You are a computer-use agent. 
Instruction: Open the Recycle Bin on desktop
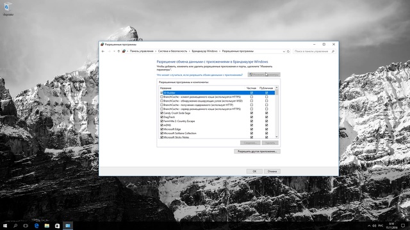pos(8,8)
